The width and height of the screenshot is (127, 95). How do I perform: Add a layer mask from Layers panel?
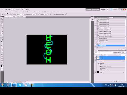click(x=114, y=82)
